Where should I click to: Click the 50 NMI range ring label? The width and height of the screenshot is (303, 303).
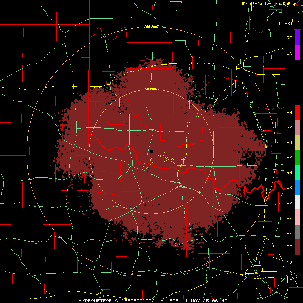tap(151, 89)
